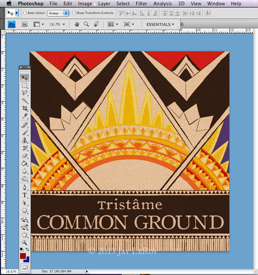The image size is (258, 275).
Task: Open the Image menu
Action: click(x=85, y=3)
